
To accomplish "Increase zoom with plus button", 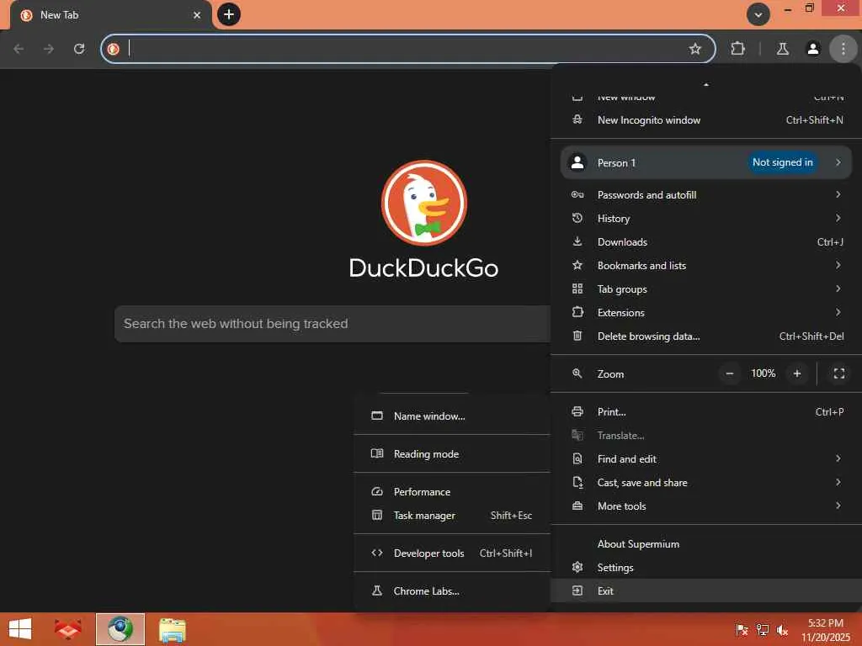I will coord(797,373).
